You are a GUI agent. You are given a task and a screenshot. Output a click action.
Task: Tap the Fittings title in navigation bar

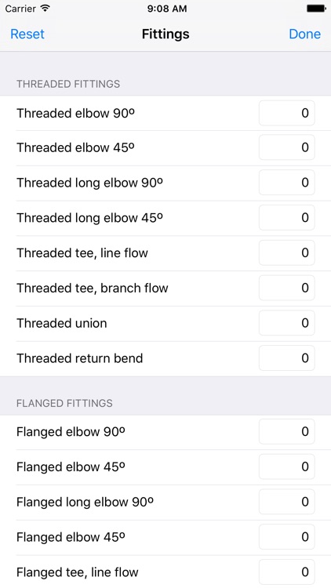point(165,34)
